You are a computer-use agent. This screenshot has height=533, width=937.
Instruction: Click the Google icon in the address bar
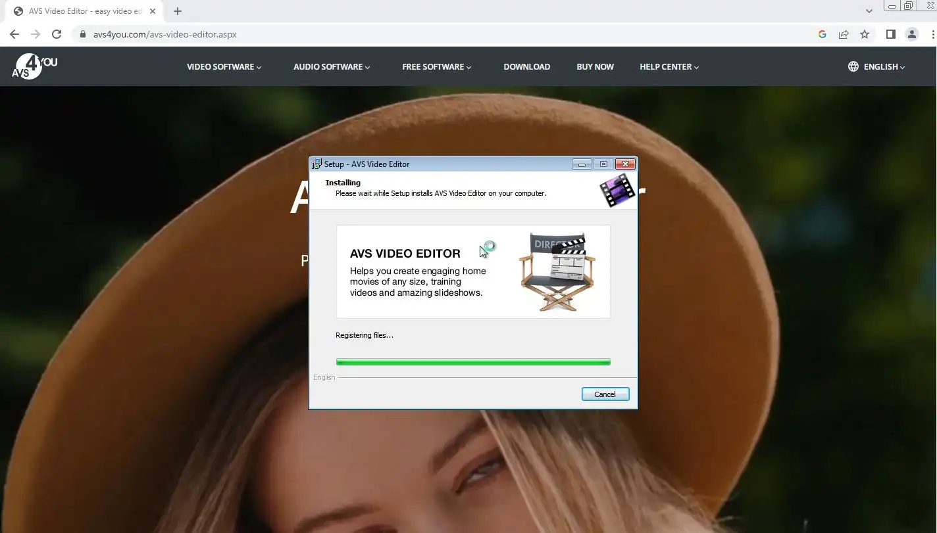(x=823, y=34)
